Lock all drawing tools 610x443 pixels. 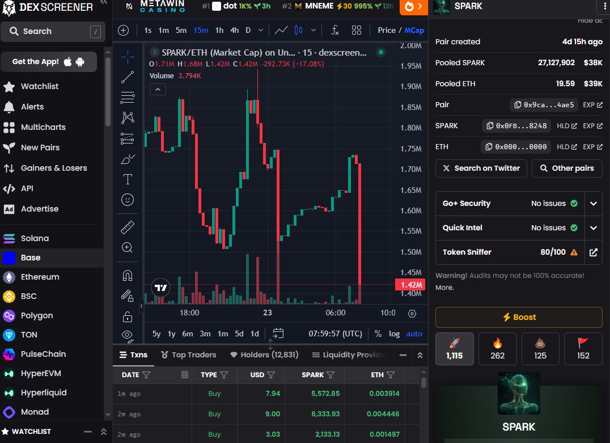pyautogui.click(x=127, y=317)
